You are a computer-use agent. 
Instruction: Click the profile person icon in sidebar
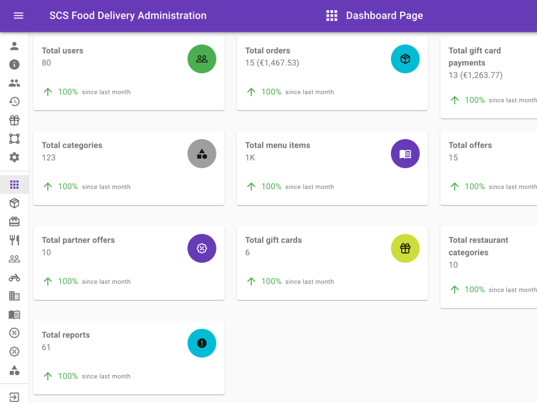pyautogui.click(x=14, y=46)
